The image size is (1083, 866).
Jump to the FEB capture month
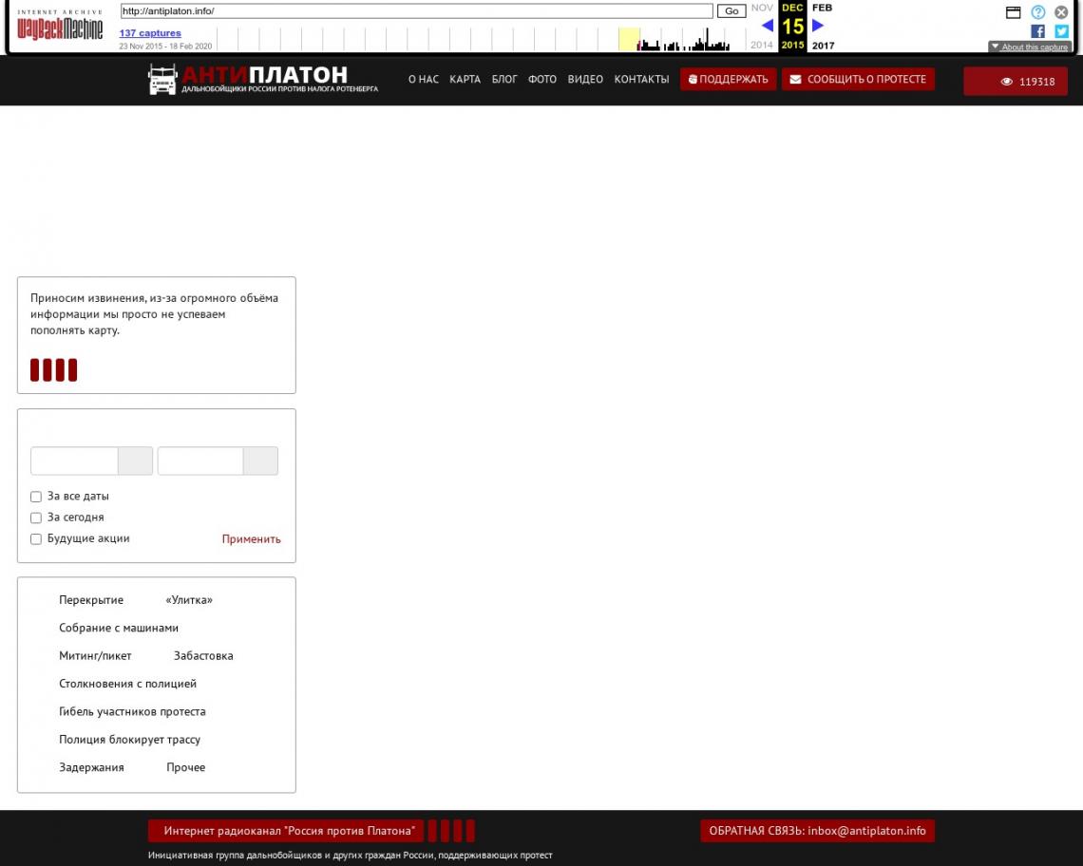(822, 8)
